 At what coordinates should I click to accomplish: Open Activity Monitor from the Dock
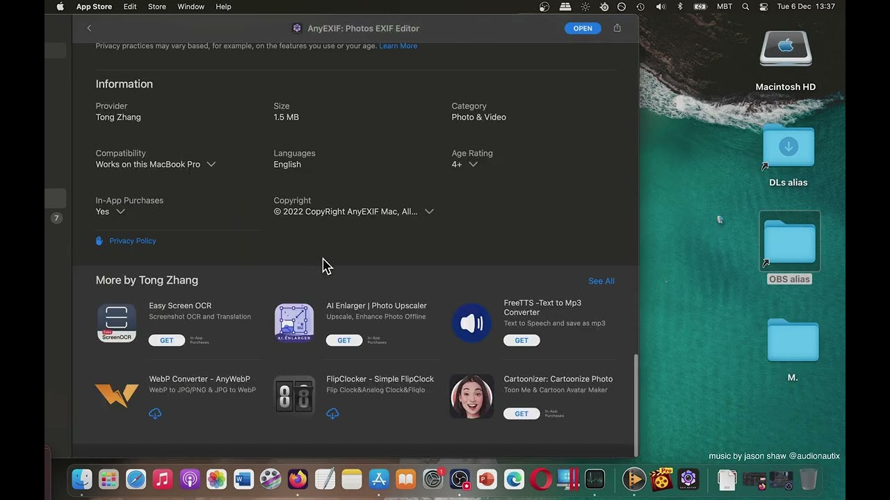(594, 479)
